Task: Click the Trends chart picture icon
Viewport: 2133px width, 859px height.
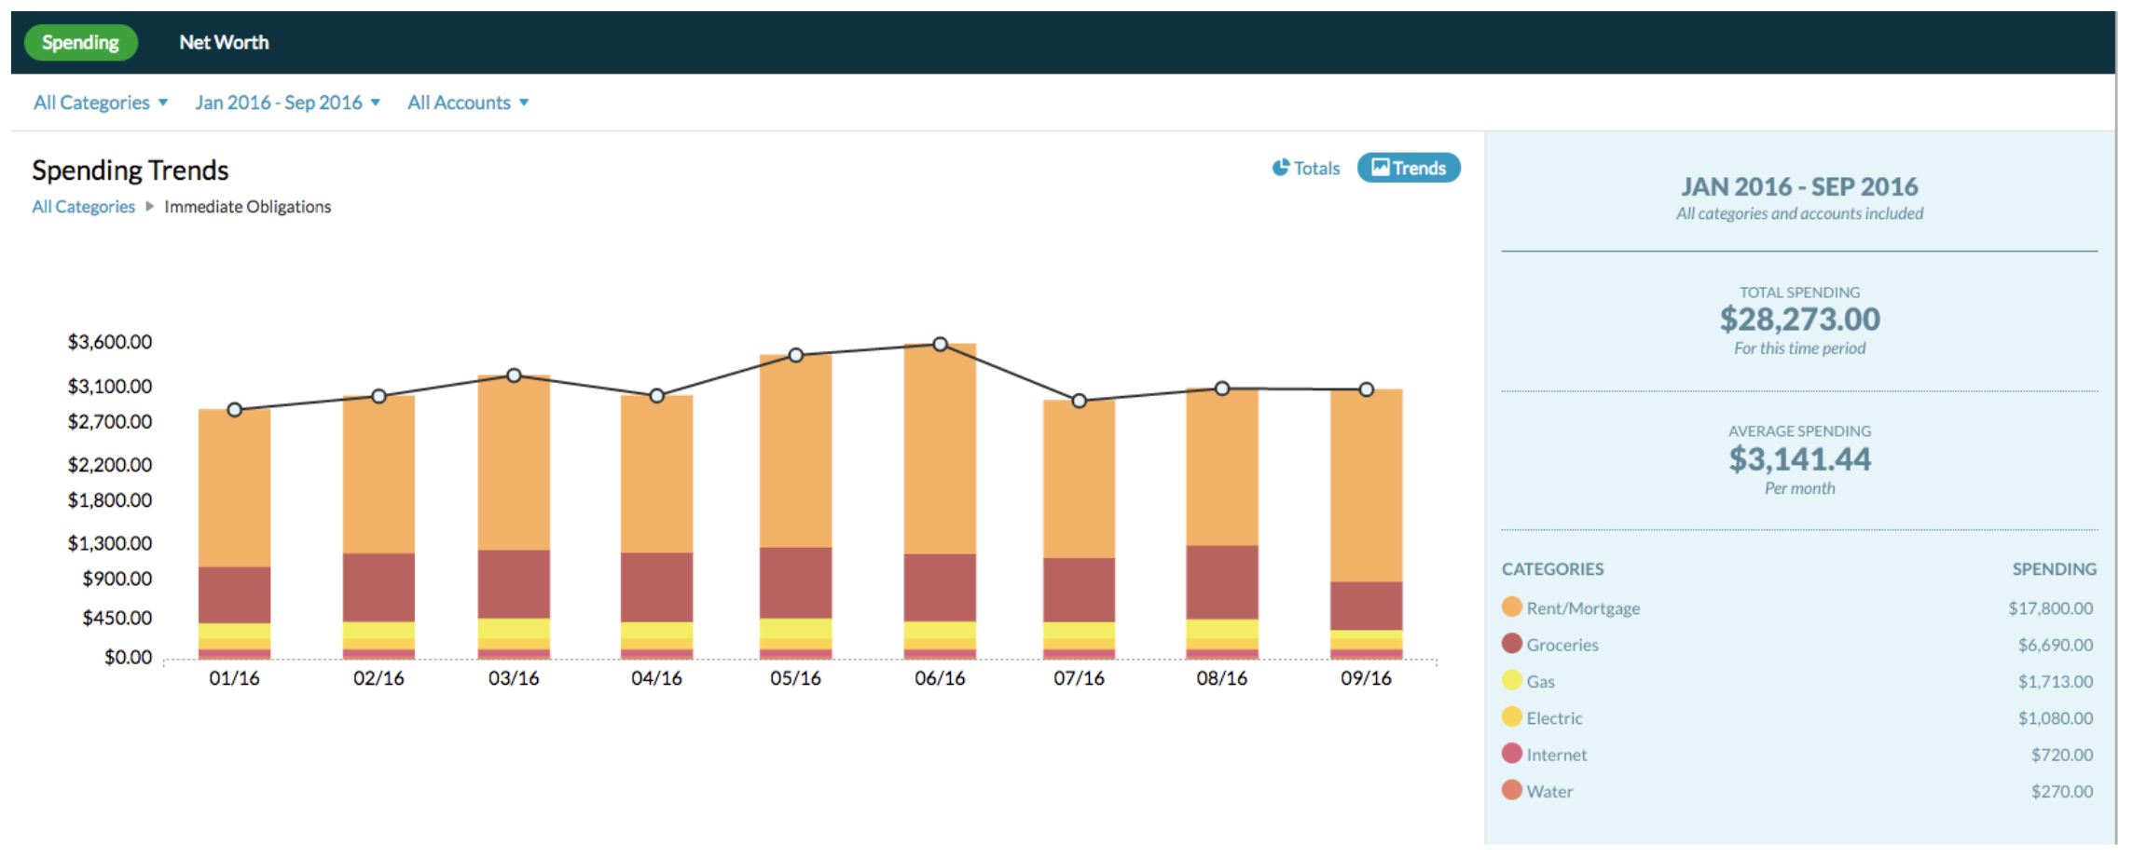Action: coord(1380,167)
